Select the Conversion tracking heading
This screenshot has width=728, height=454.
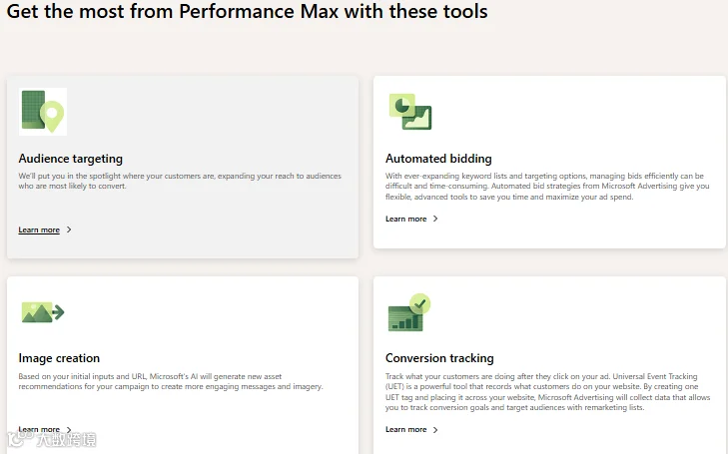pyautogui.click(x=439, y=358)
